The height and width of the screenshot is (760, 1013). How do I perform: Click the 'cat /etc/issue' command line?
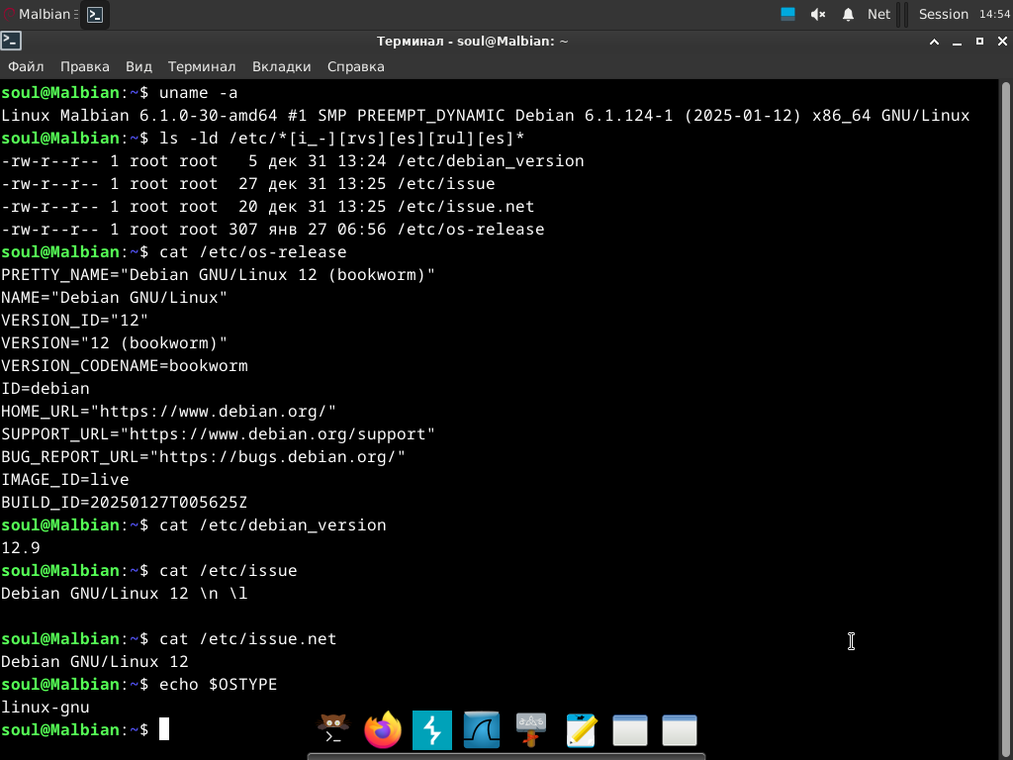pos(148,571)
